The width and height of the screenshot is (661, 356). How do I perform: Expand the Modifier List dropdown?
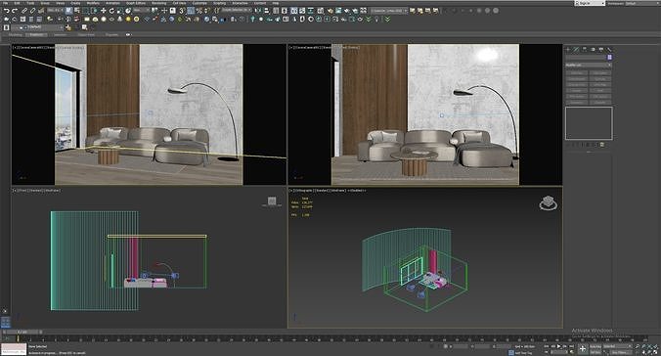tap(589, 65)
